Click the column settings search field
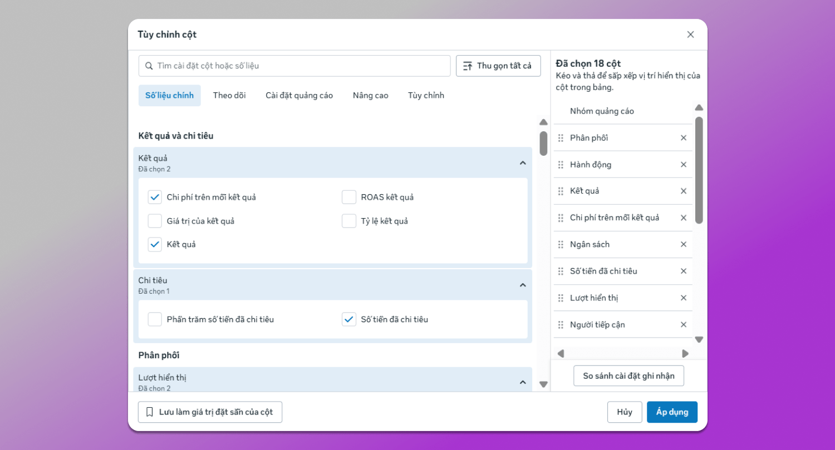835x450 pixels. pyautogui.click(x=301, y=66)
